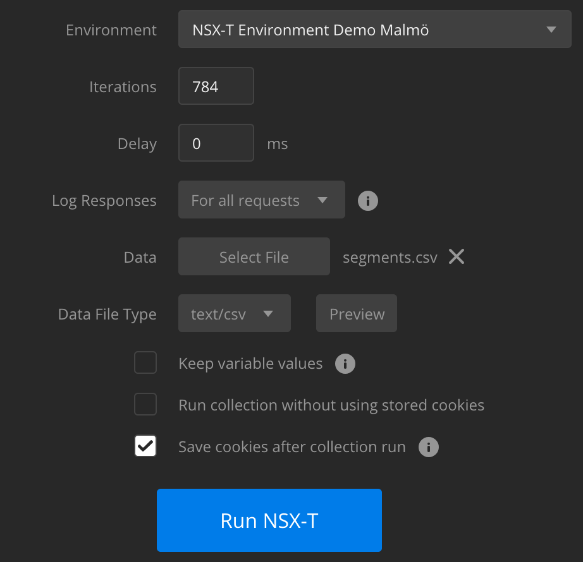Click the info icon beside Log Responses
Image resolution: width=583 pixels, height=562 pixels.
(367, 200)
